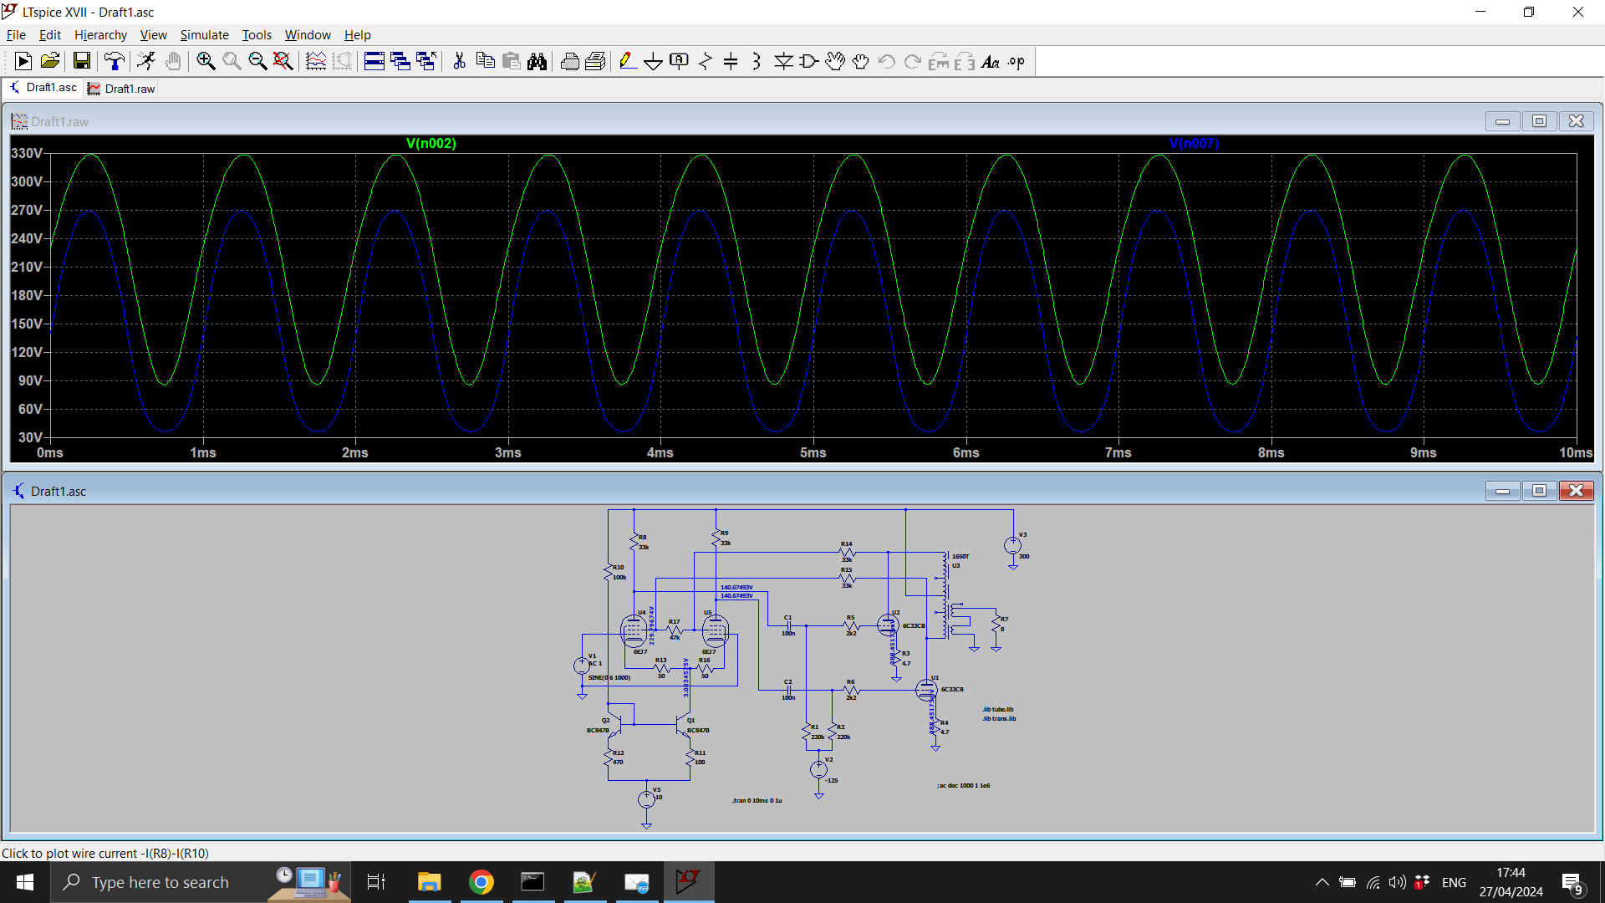
Task: Select the Text Aa tool
Action: pyautogui.click(x=991, y=61)
